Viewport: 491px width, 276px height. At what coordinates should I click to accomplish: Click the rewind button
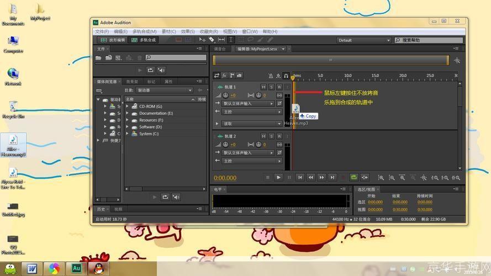point(310,177)
